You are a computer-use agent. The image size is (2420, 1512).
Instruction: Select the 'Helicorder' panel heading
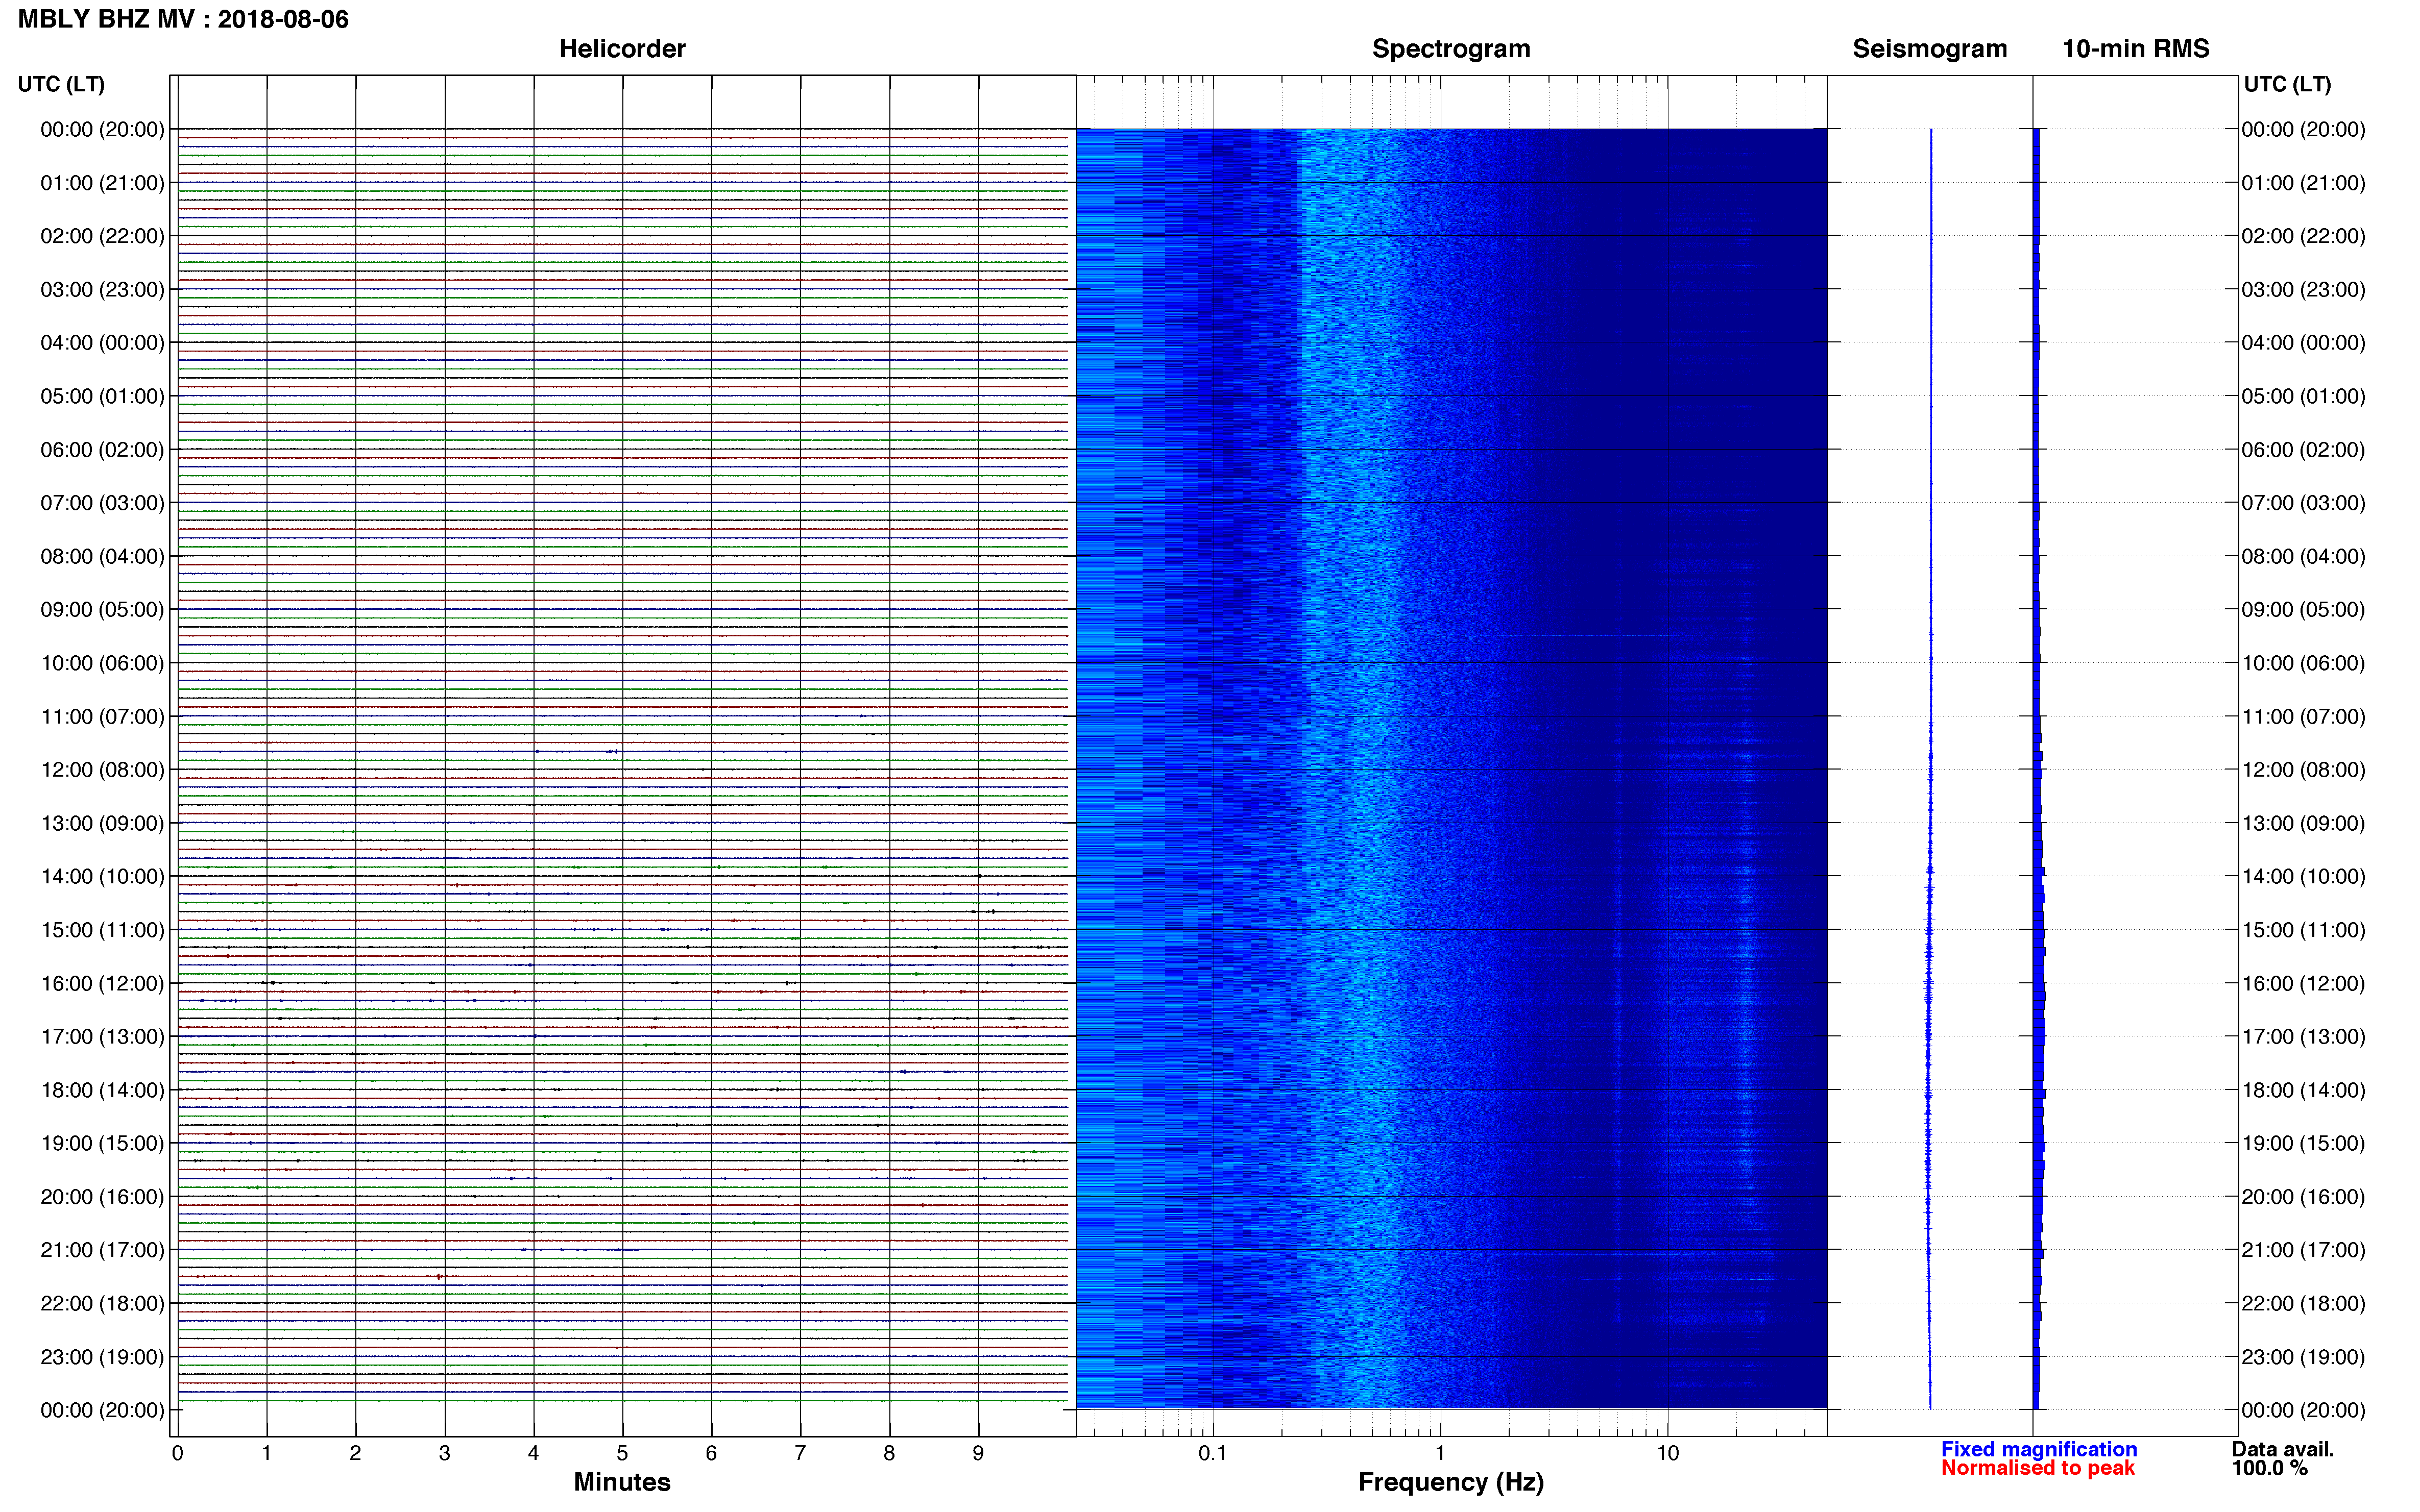[x=622, y=49]
